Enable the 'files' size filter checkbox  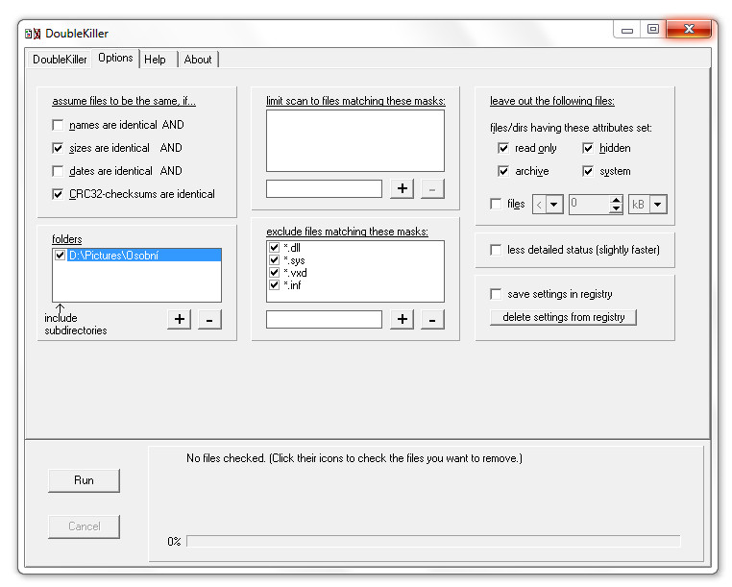tap(496, 204)
